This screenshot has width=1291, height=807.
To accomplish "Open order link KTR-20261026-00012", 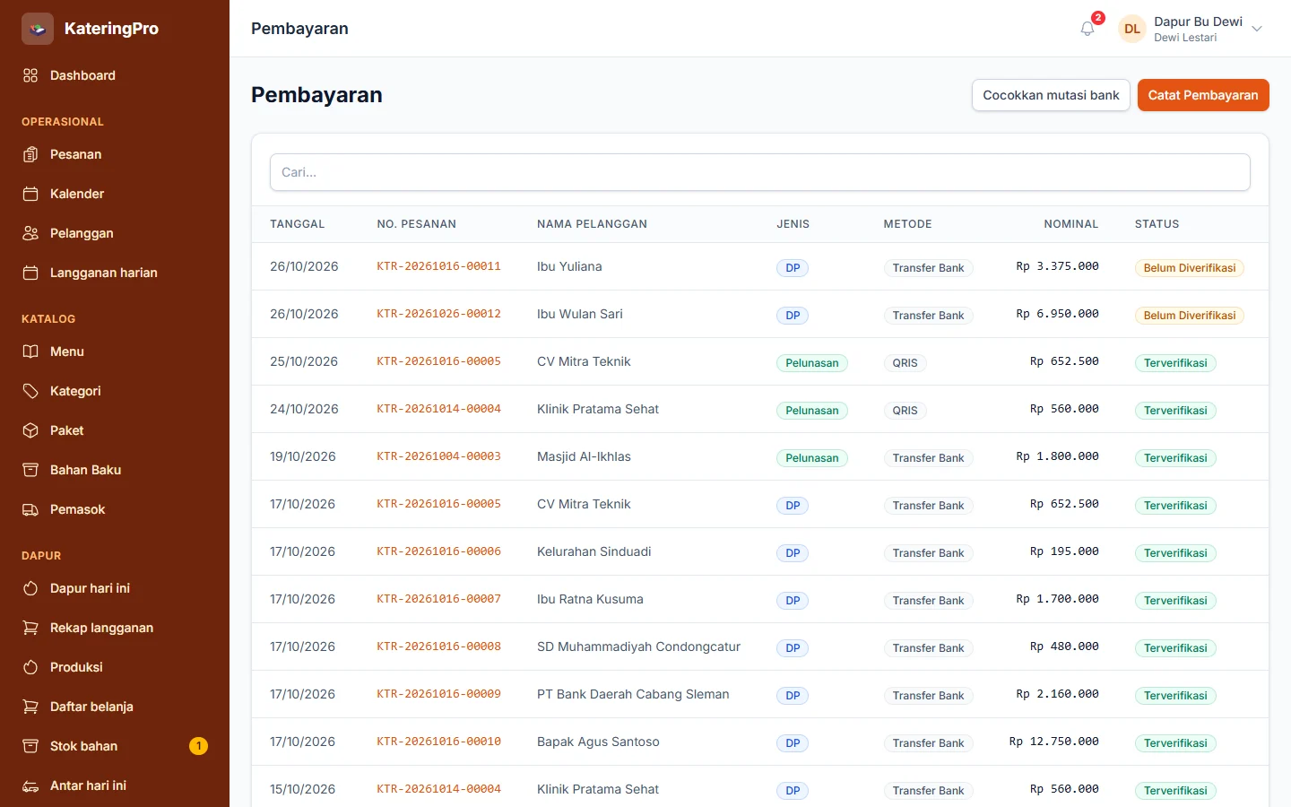I will click(438, 314).
